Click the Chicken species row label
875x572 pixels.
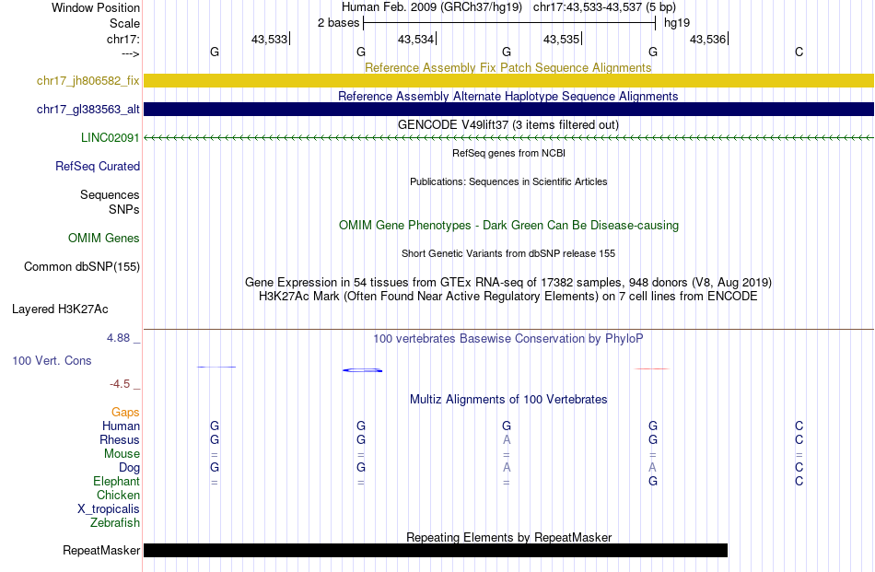click(118, 496)
